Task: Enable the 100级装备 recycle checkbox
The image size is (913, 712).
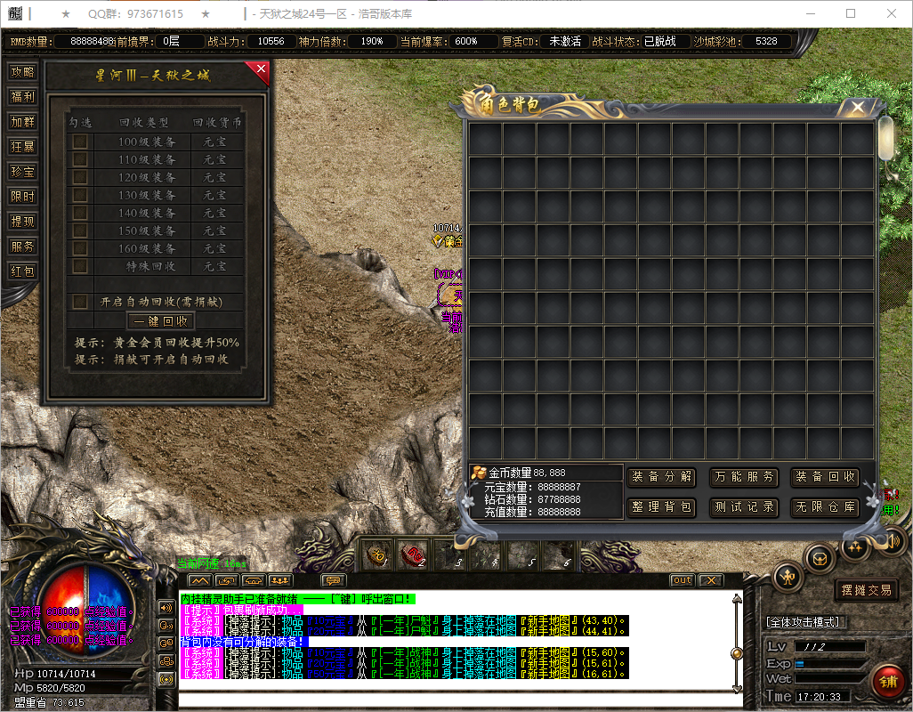Action: pyautogui.click(x=81, y=142)
